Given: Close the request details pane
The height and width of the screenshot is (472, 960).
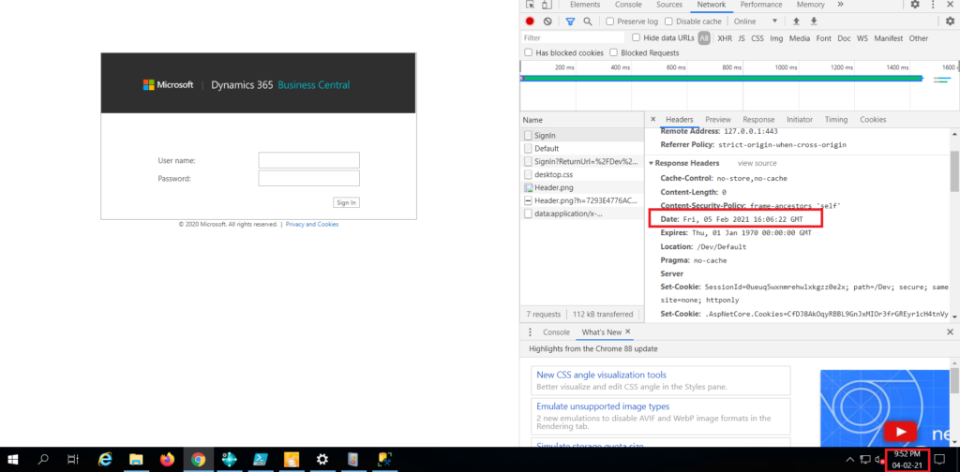Looking at the screenshot, I should [652, 119].
